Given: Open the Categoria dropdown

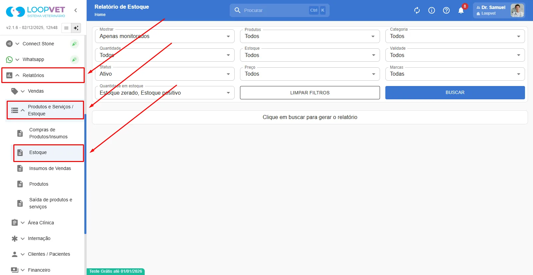Looking at the screenshot, I should [x=455, y=36].
